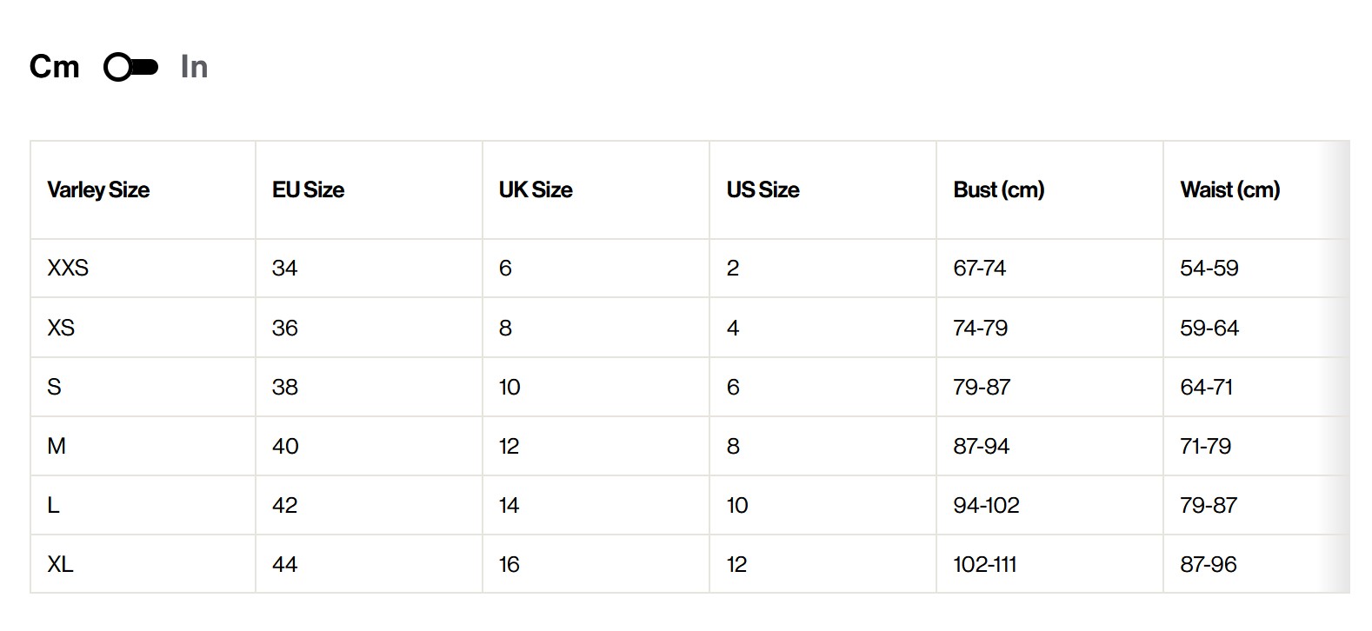Toggle the Cm/In unit switch
The width and height of the screenshot is (1372, 631).
tap(130, 67)
